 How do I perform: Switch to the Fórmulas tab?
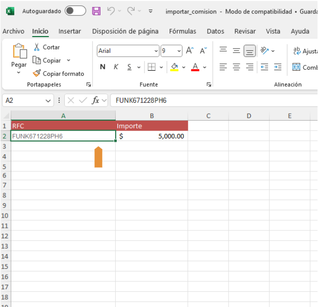[182, 31]
